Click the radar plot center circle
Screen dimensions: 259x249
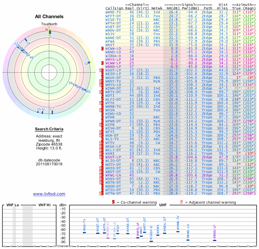point(49,73)
